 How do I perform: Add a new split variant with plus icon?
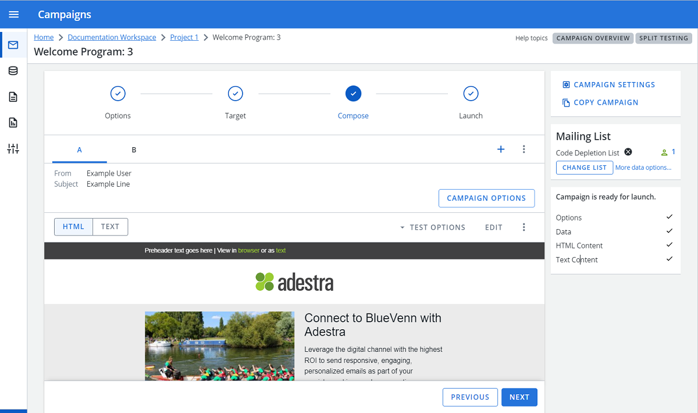(501, 149)
